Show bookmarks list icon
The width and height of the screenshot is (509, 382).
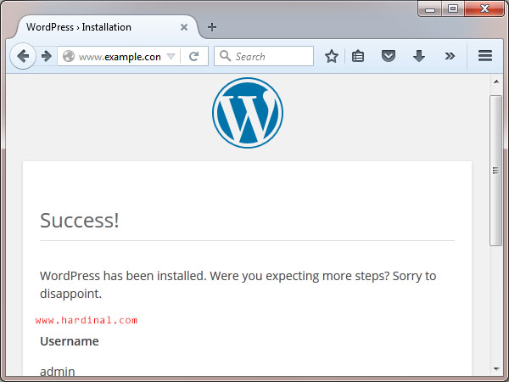pyautogui.click(x=358, y=56)
